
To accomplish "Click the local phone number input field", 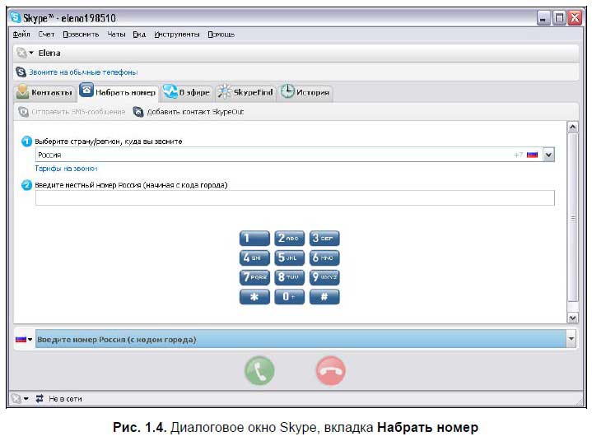I will pyautogui.click(x=294, y=197).
